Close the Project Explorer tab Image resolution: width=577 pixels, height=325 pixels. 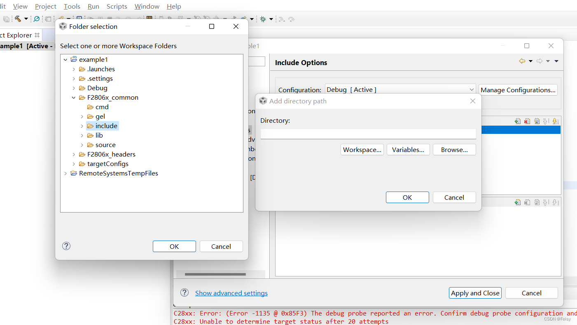coord(37,35)
